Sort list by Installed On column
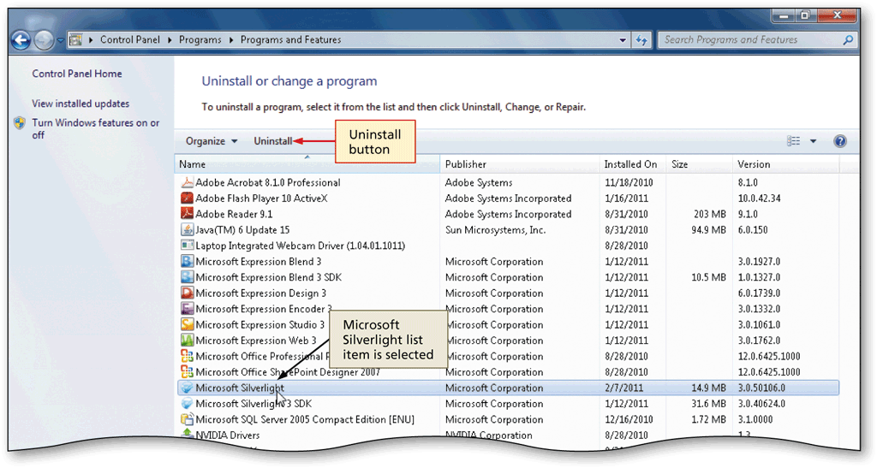877x468 pixels. tap(633, 164)
